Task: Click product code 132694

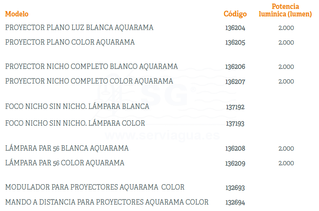Action: pyautogui.click(x=235, y=203)
